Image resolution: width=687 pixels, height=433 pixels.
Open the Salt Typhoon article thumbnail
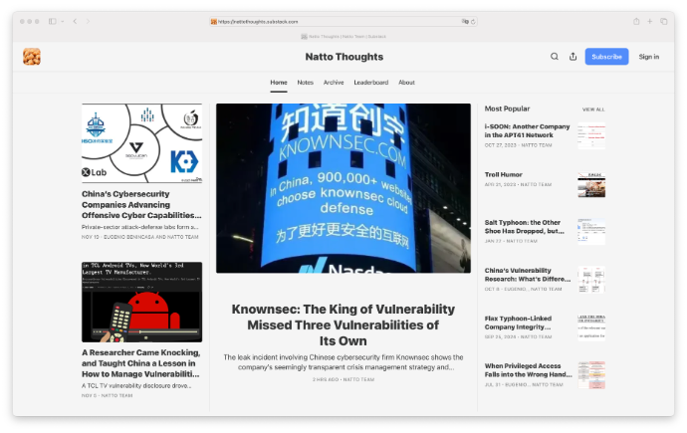tap(591, 233)
